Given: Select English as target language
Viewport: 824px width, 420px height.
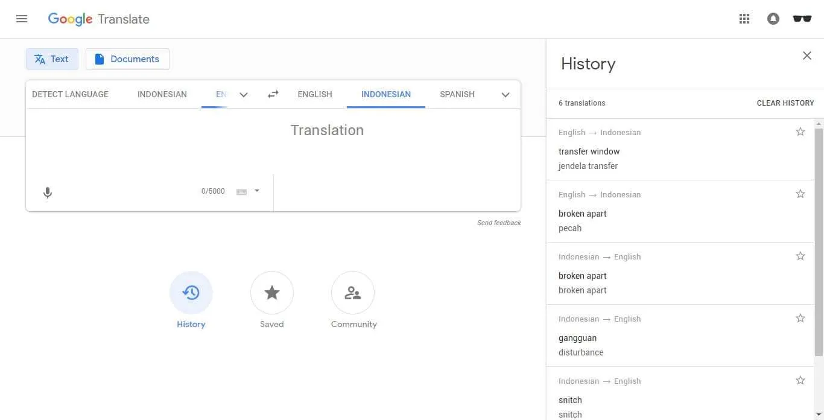Looking at the screenshot, I should [x=315, y=94].
